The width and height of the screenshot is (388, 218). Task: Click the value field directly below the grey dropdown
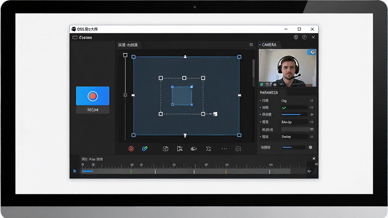(294, 137)
